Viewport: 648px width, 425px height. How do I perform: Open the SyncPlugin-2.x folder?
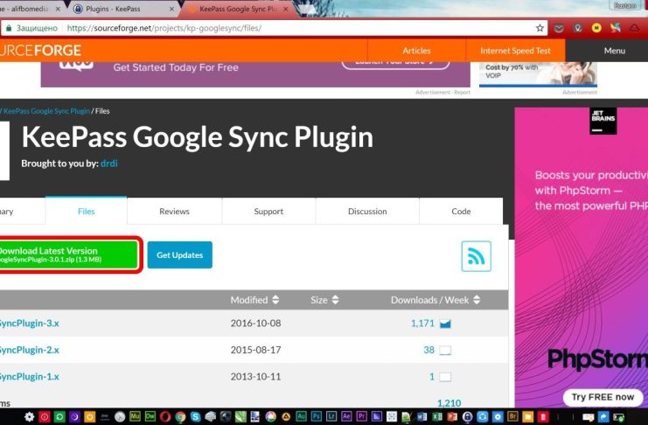click(x=30, y=350)
